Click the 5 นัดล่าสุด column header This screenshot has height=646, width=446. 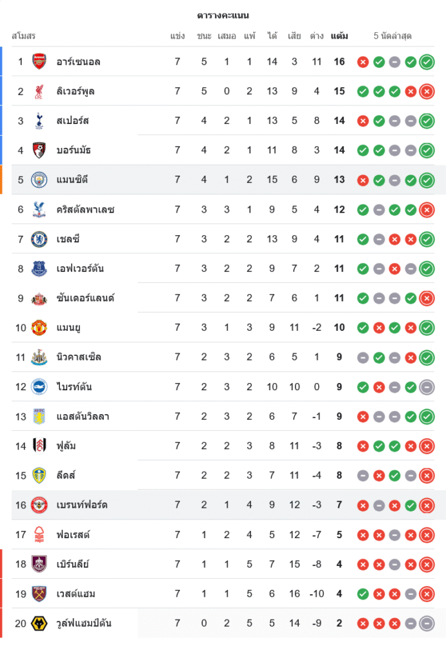click(x=392, y=36)
